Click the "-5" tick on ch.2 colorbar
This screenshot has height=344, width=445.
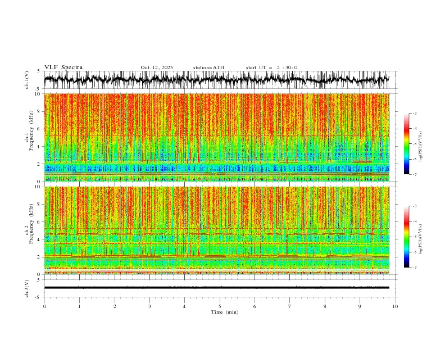415,237
